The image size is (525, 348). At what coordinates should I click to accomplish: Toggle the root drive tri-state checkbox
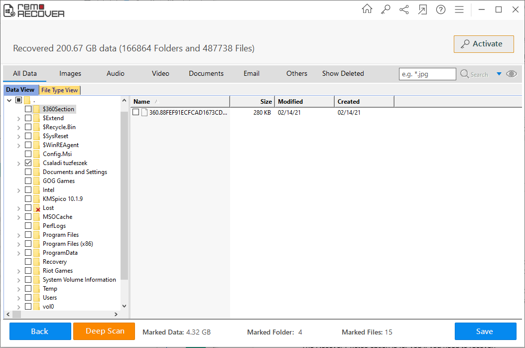19,100
